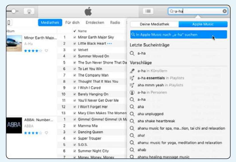Toggle the checkbox for I Wish I Cared

[74, 88]
